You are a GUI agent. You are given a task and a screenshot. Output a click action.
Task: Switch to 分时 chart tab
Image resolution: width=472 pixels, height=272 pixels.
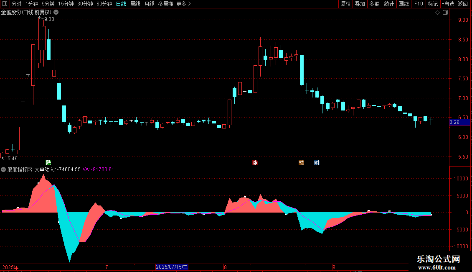pos(17,4)
